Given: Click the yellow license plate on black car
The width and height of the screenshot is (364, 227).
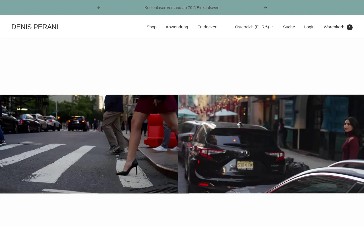Looking at the screenshot, I should coord(245,165).
